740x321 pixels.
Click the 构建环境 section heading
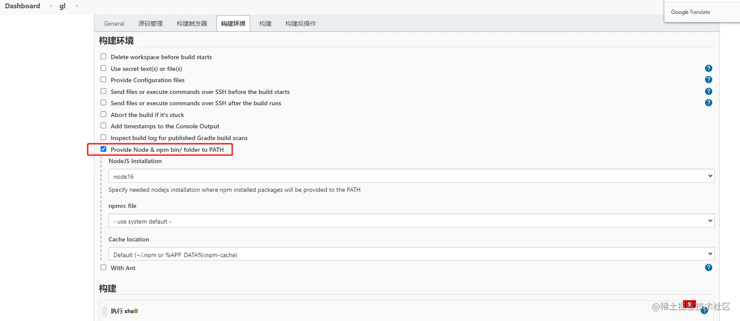[x=116, y=41]
